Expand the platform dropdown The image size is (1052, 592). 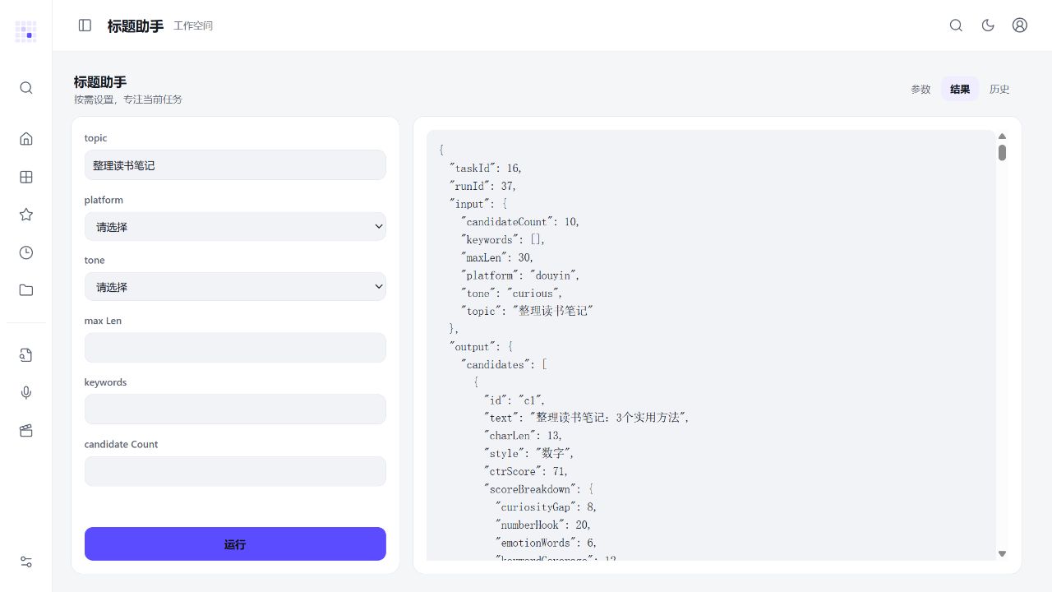click(x=235, y=227)
